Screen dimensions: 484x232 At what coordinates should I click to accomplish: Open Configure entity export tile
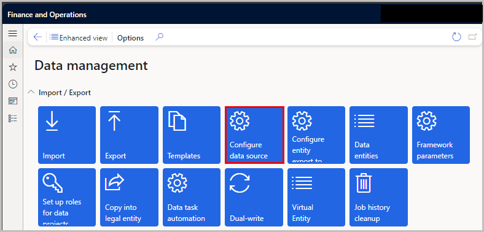point(316,135)
